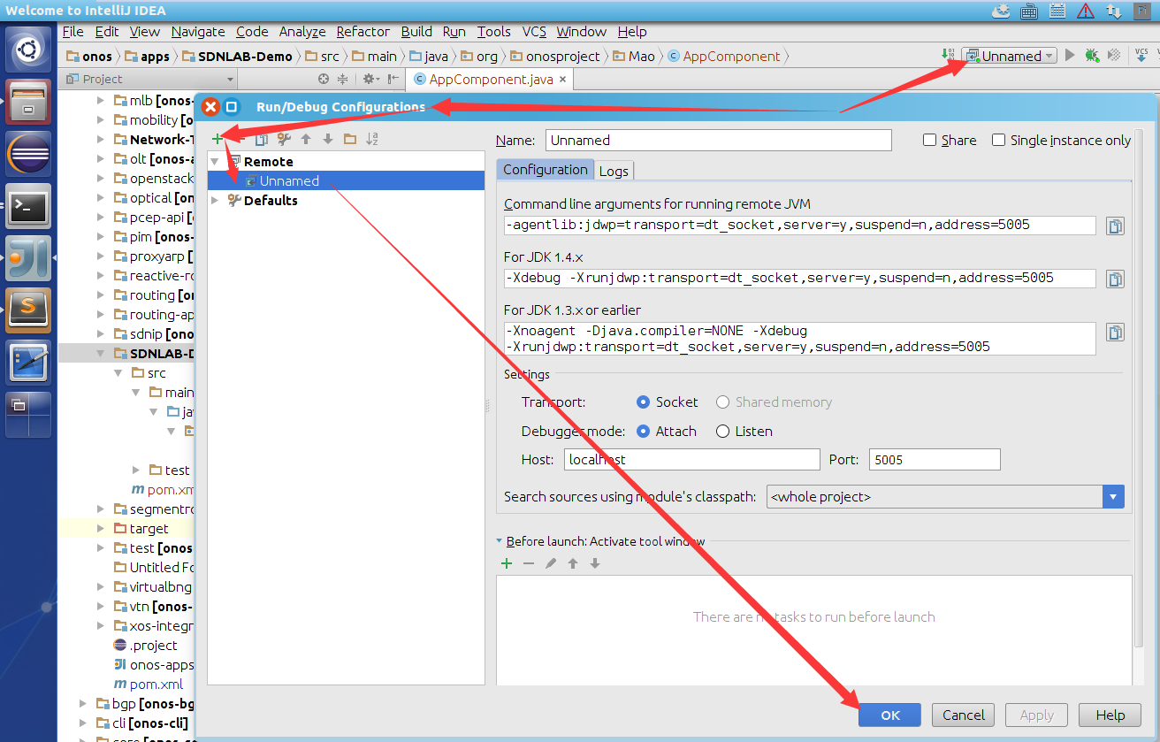Collapse the Before launch section
The height and width of the screenshot is (742, 1160).
tap(500, 541)
